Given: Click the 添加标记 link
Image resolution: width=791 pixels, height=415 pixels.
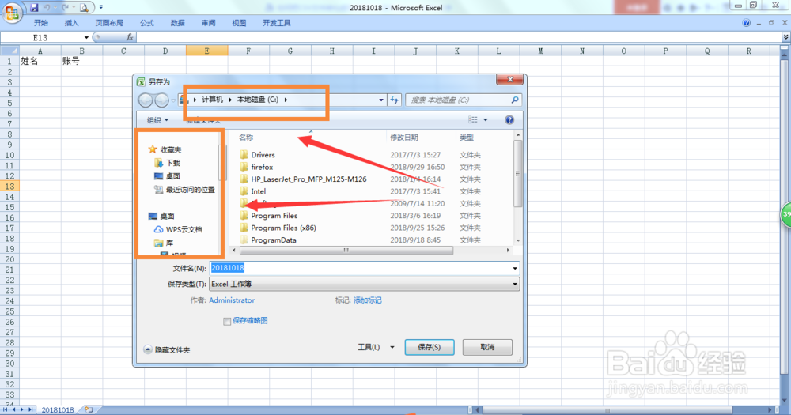Looking at the screenshot, I should click(x=367, y=300).
